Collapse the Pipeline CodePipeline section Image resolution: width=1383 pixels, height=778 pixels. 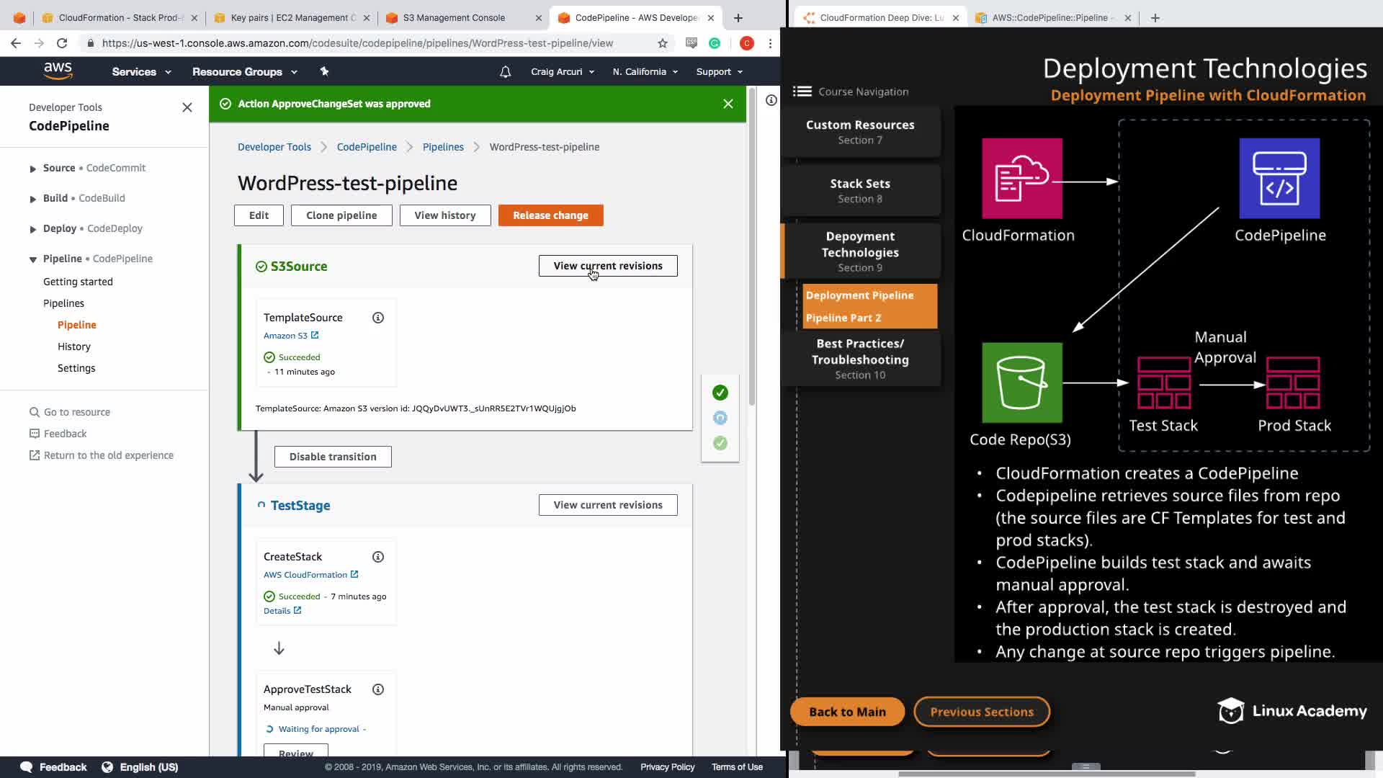(x=32, y=259)
